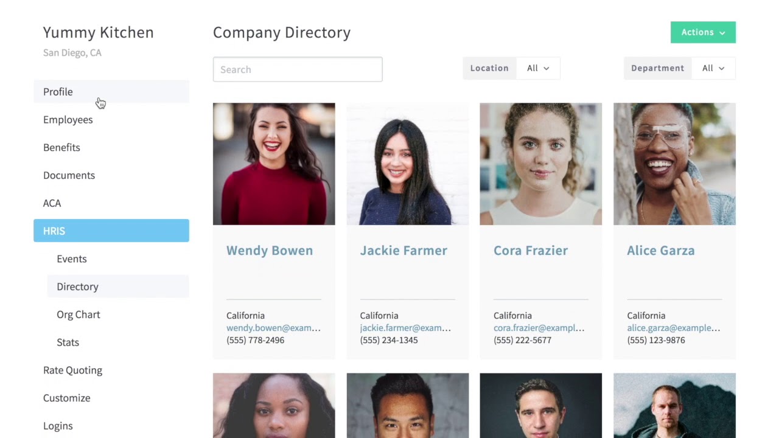
Task: Click the directory Search field
Action: coord(298,69)
